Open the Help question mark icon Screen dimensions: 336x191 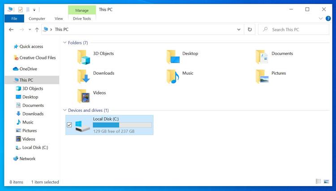(328, 18)
